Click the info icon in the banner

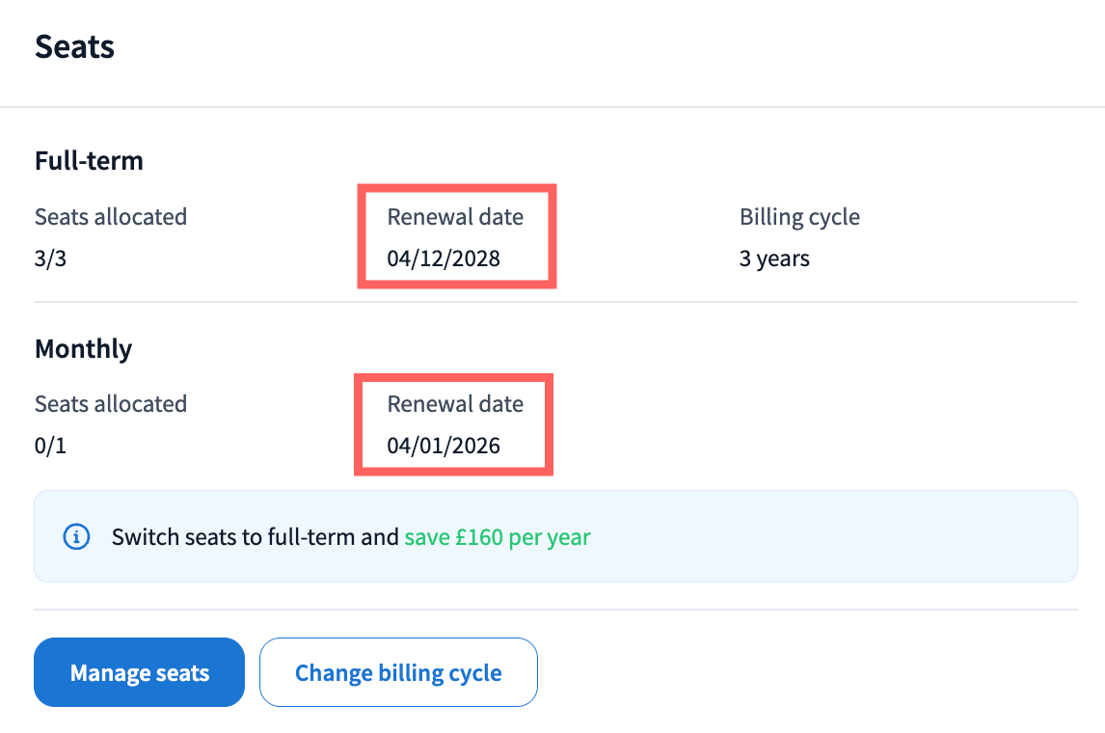[x=76, y=536]
